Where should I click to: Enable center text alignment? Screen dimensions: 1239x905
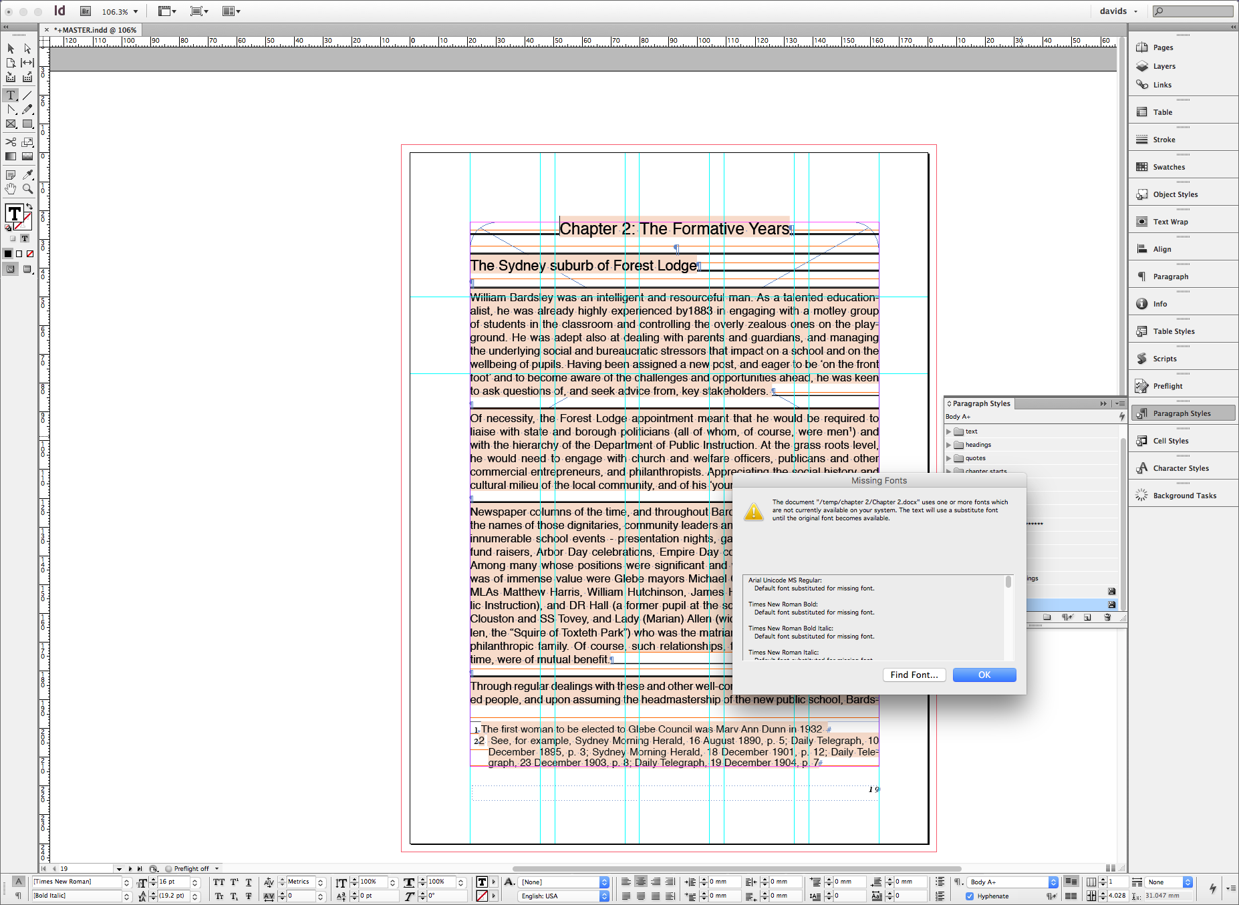point(641,882)
